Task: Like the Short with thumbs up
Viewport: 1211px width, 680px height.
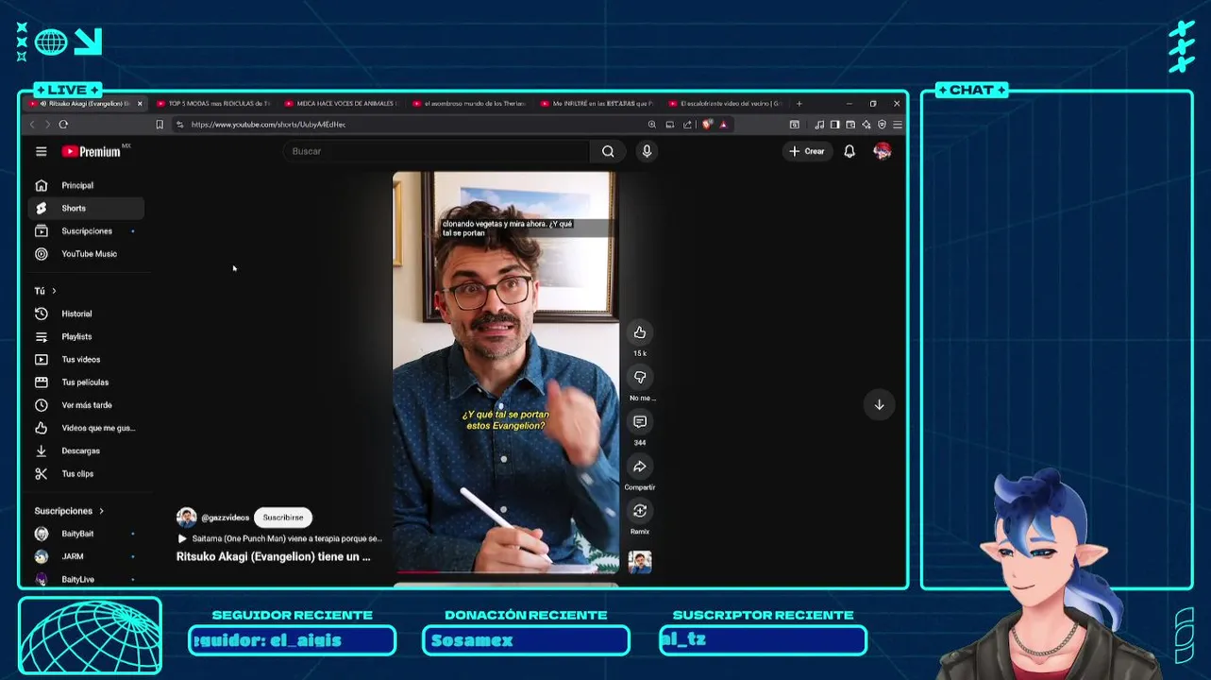Action: click(x=640, y=332)
